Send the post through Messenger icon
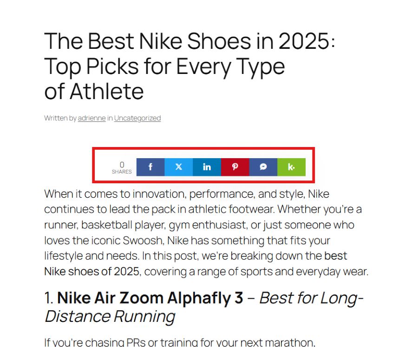 (x=263, y=167)
